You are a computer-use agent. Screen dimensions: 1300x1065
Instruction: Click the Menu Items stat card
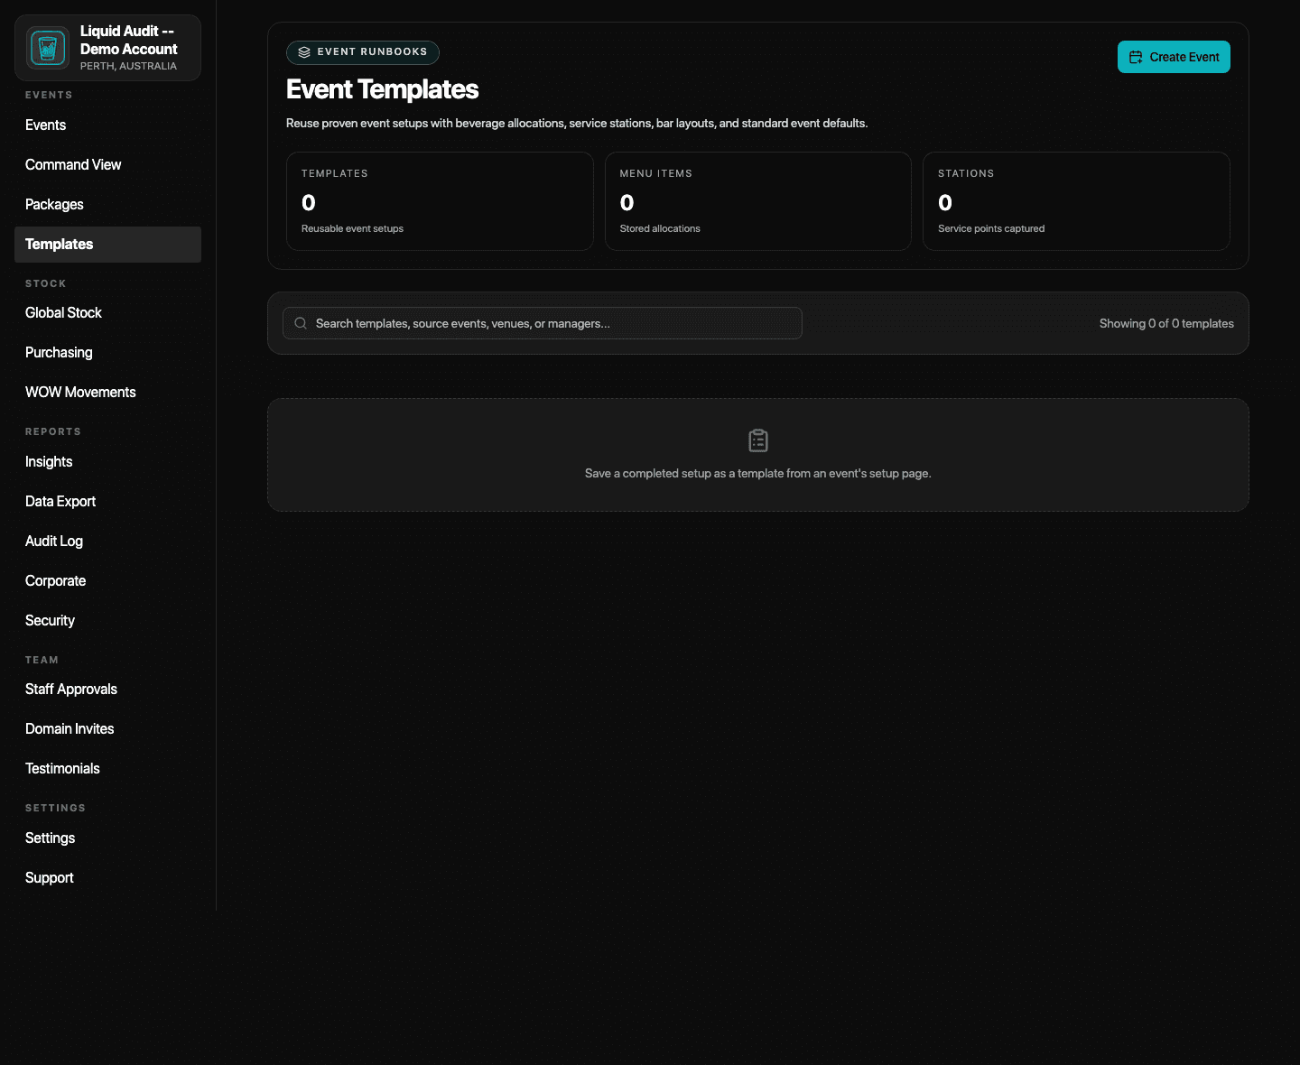[758, 201]
